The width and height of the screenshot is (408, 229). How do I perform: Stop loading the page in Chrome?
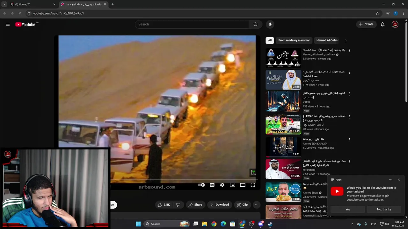pyautogui.click(x=20, y=13)
